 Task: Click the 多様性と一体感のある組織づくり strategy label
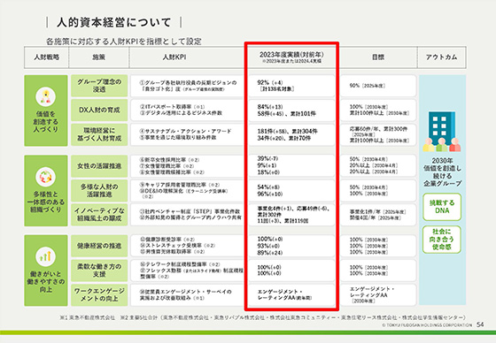46,202
